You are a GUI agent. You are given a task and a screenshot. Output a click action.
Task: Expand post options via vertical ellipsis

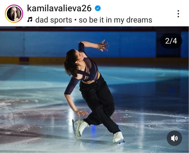click(178, 14)
